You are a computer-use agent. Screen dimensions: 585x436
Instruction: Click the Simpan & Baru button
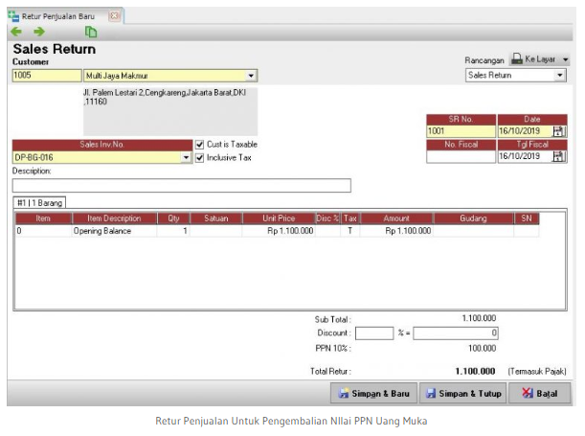(372, 393)
